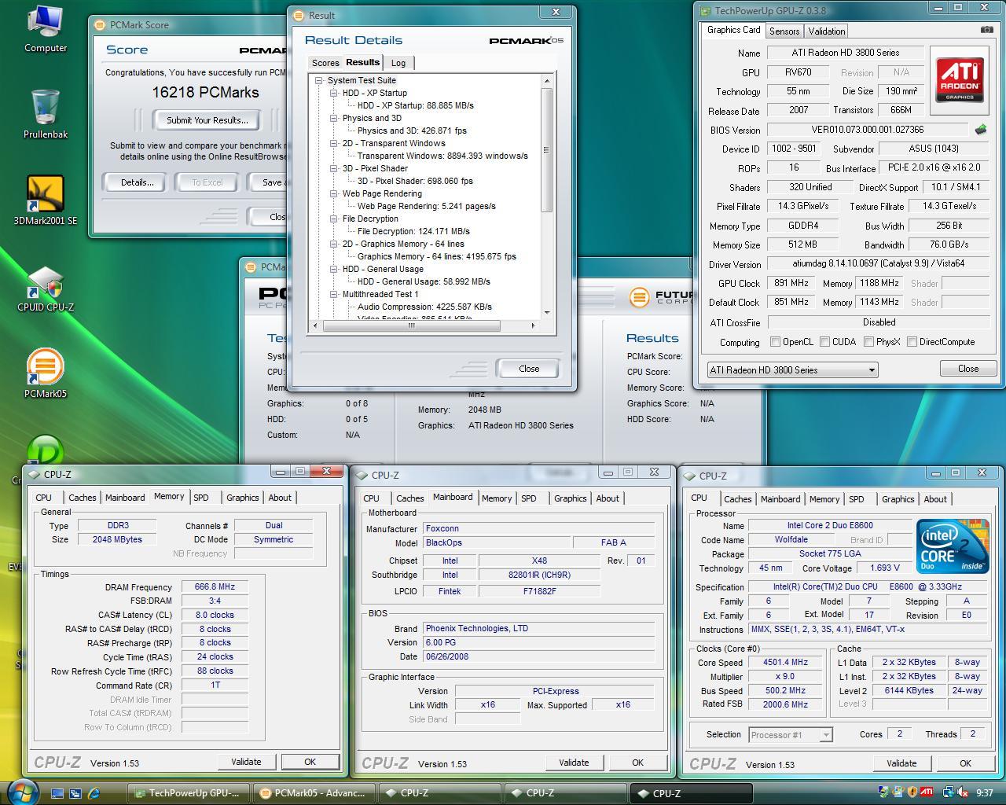Open Internet Explorer from quick launch
Screen dimensions: 1006x805
[94, 793]
